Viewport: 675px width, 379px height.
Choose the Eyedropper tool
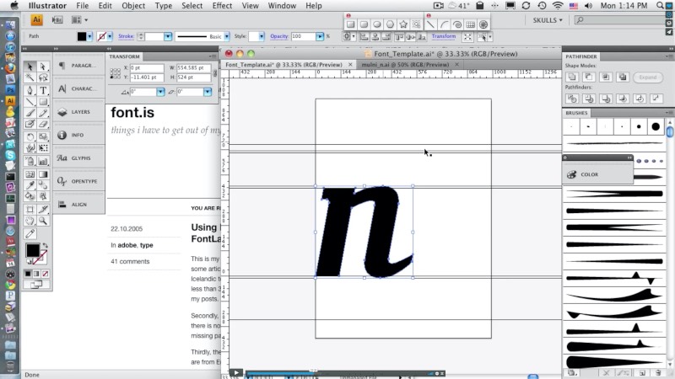pyautogui.click(x=30, y=185)
